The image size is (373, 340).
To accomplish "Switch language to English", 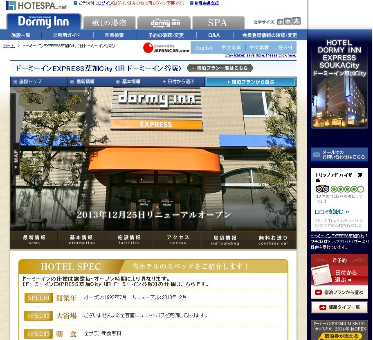I will (x=204, y=48).
